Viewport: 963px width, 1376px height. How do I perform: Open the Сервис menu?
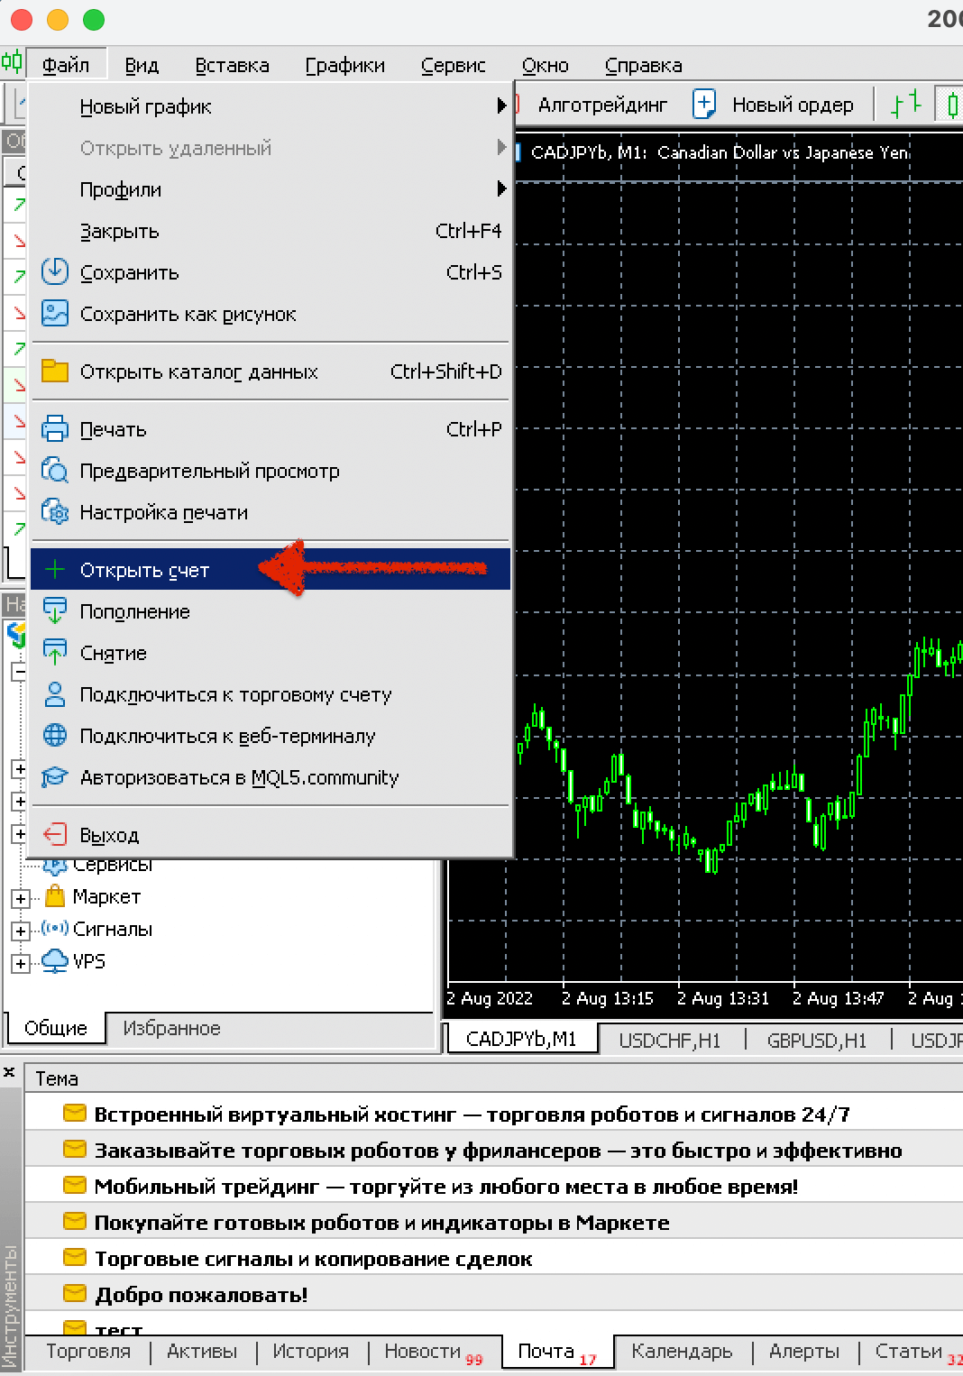click(453, 66)
